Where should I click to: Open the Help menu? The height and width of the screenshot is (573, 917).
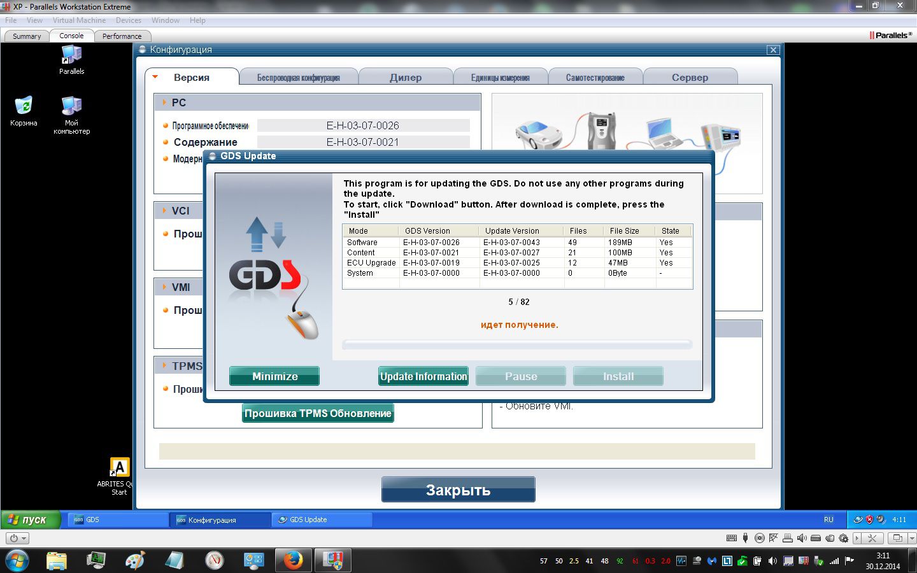click(x=197, y=20)
